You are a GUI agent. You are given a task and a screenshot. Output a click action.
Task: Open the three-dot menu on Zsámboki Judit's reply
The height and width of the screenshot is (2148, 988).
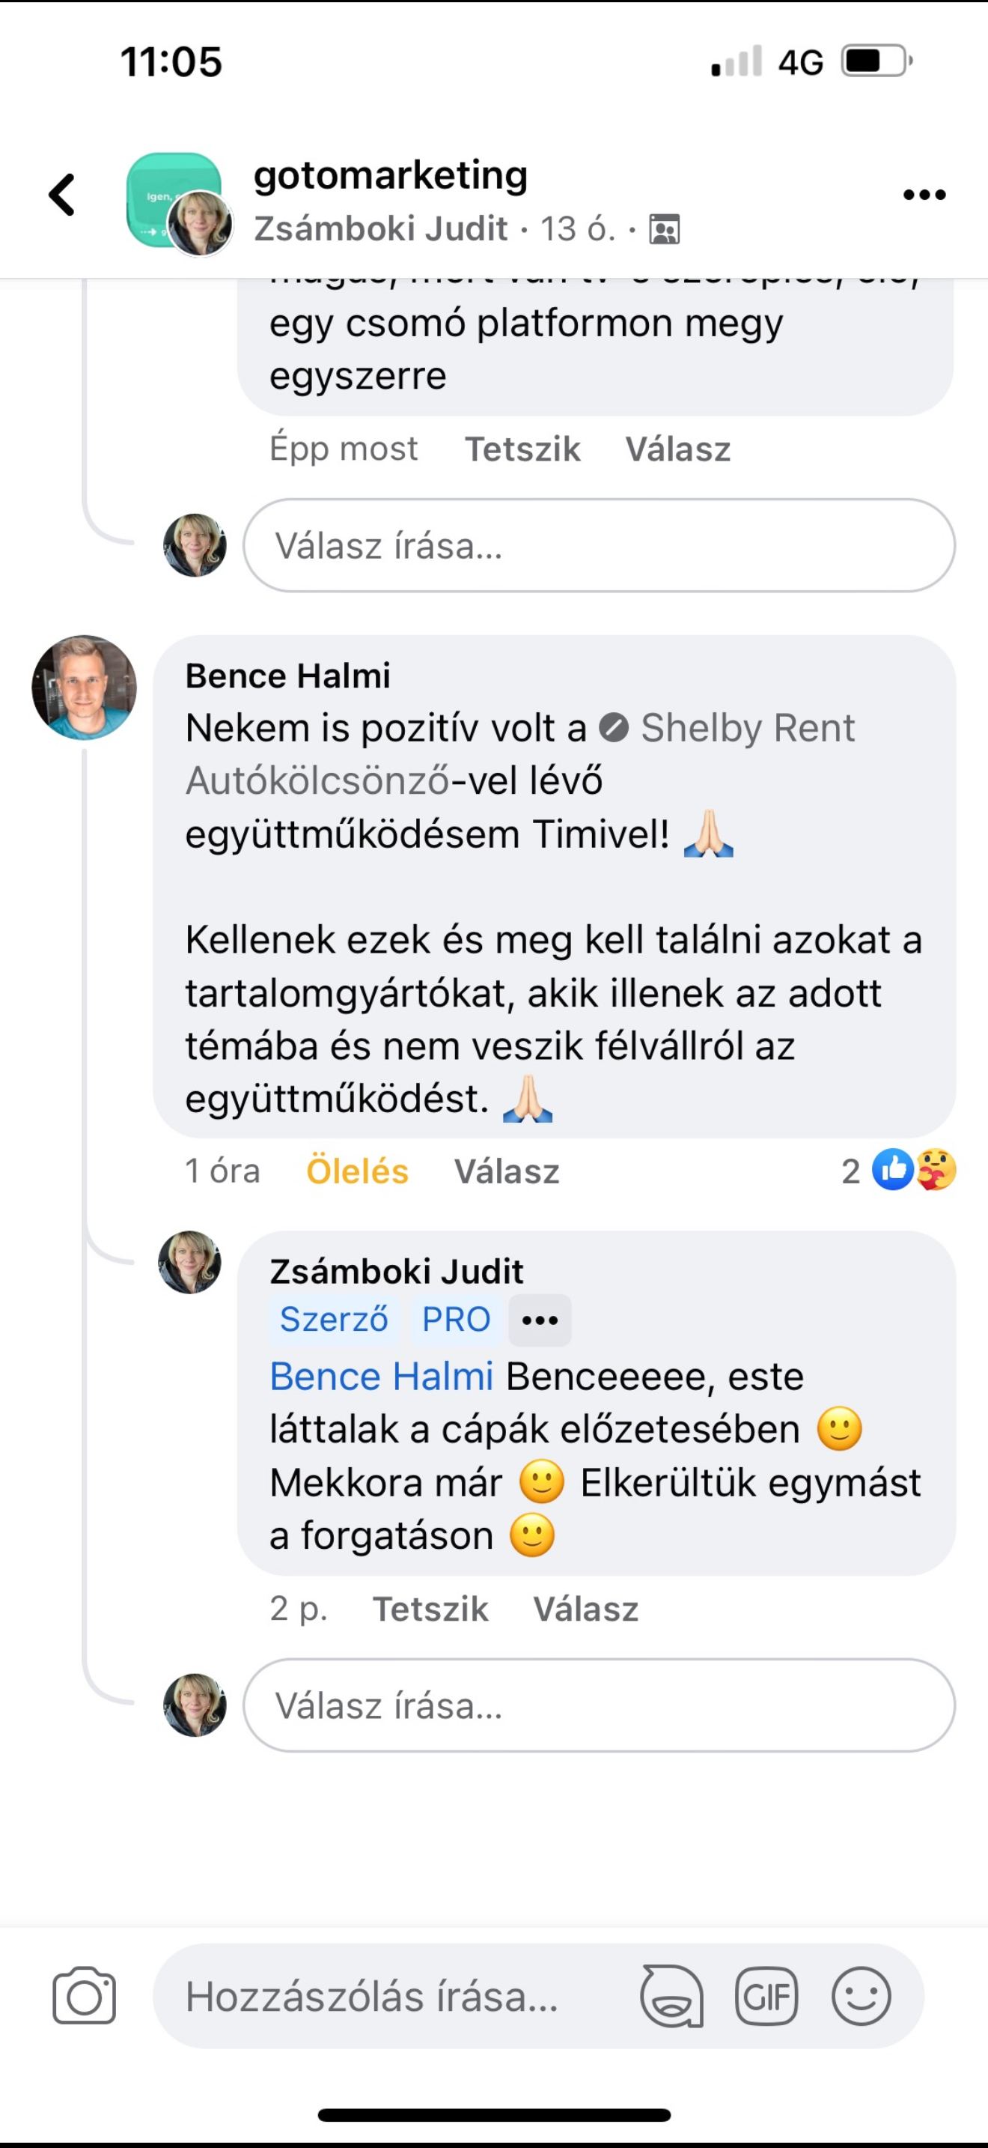(539, 1318)
